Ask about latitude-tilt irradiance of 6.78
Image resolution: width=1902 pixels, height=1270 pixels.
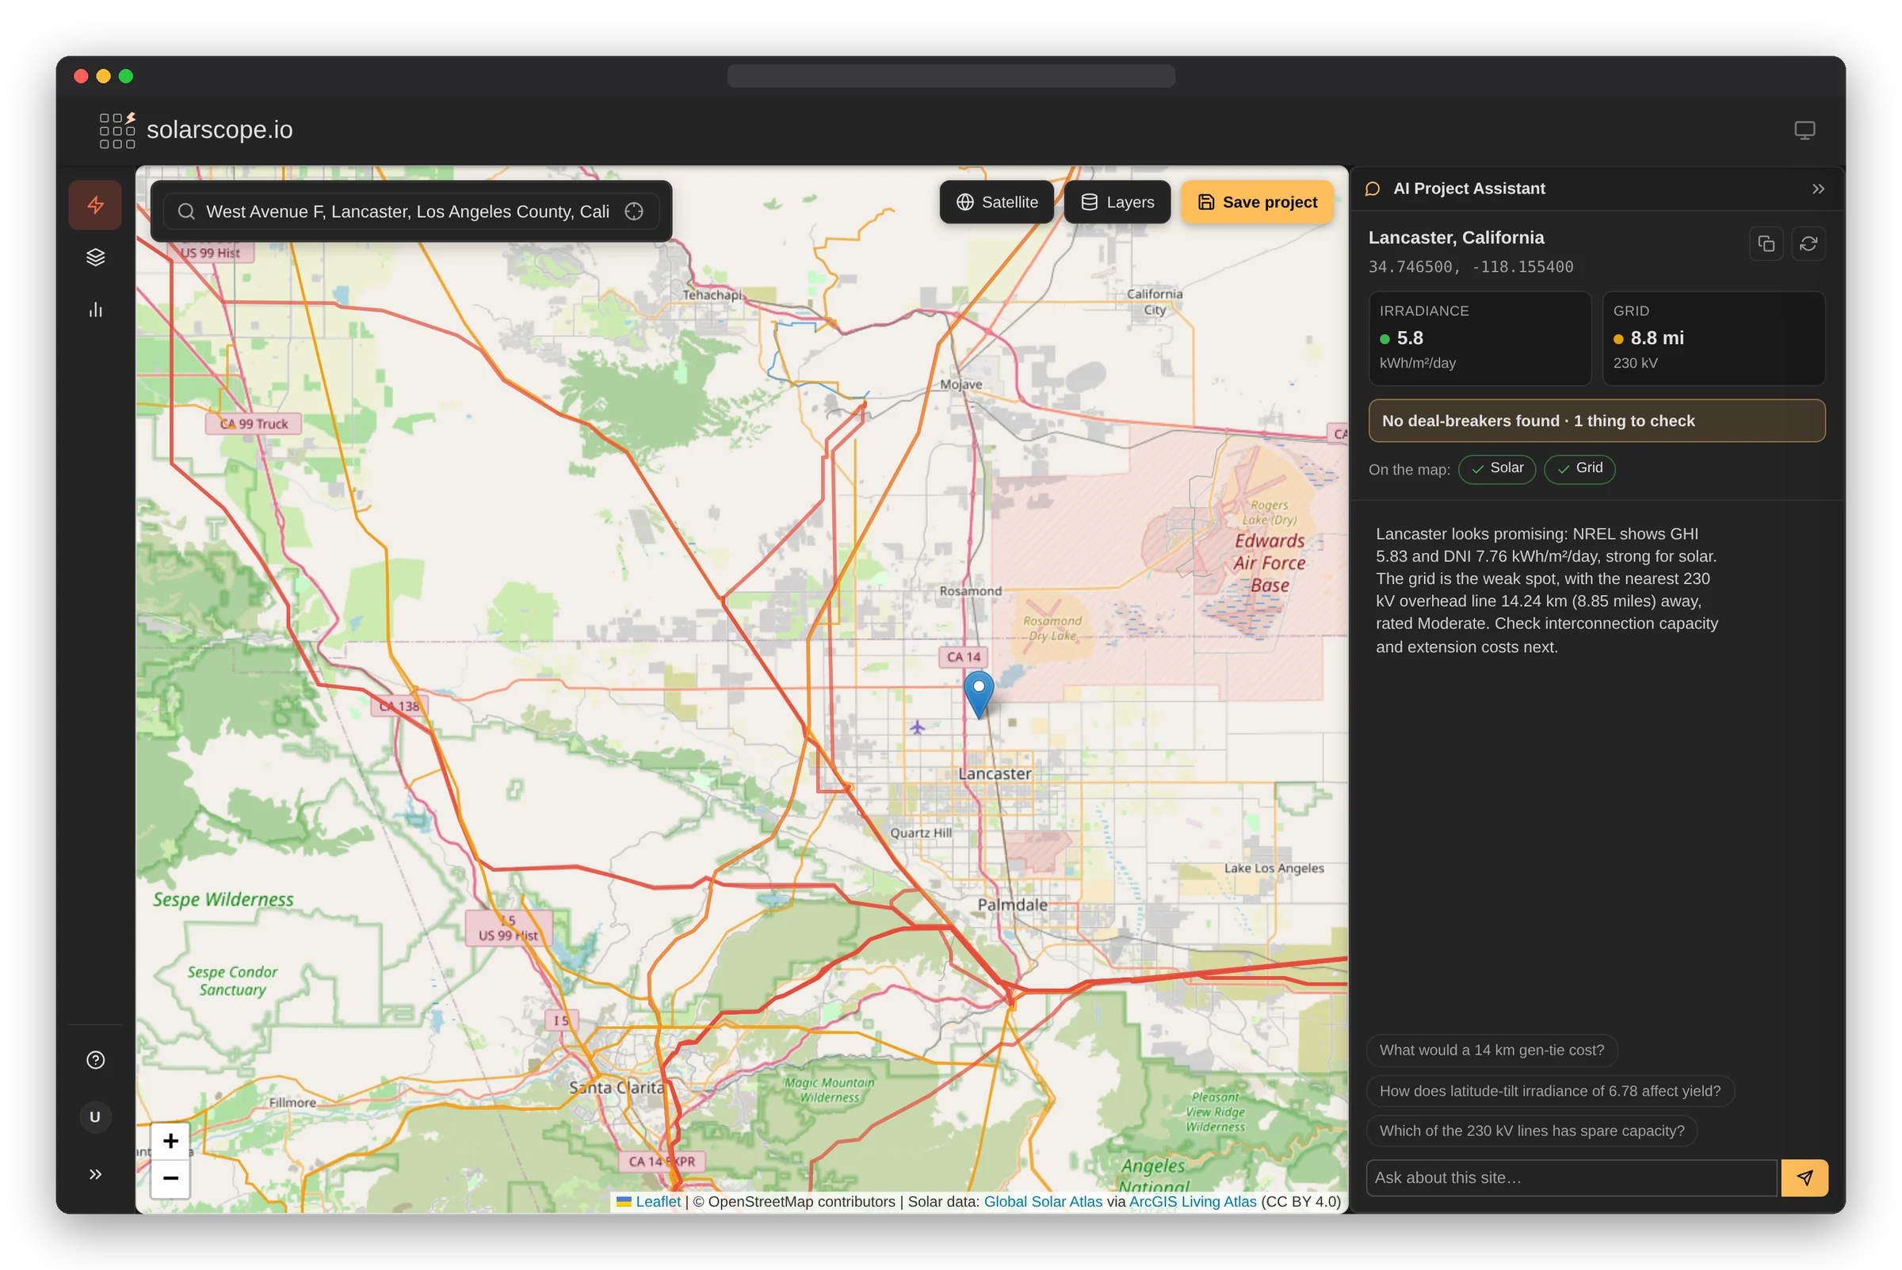point(1549,1091)
